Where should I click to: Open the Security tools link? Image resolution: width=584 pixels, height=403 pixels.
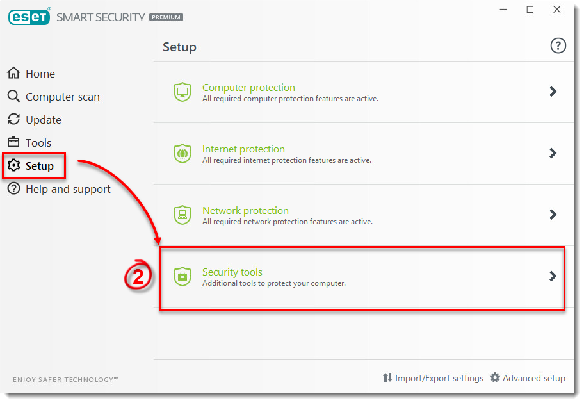232,272
